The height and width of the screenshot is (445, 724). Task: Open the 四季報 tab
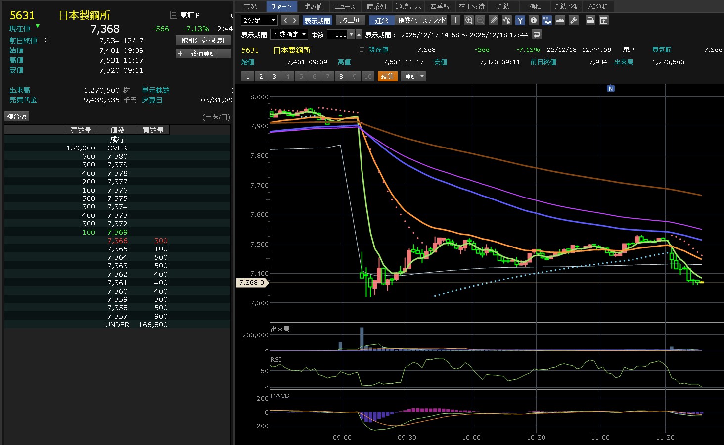pyautogui.click(x=440, y=6)
